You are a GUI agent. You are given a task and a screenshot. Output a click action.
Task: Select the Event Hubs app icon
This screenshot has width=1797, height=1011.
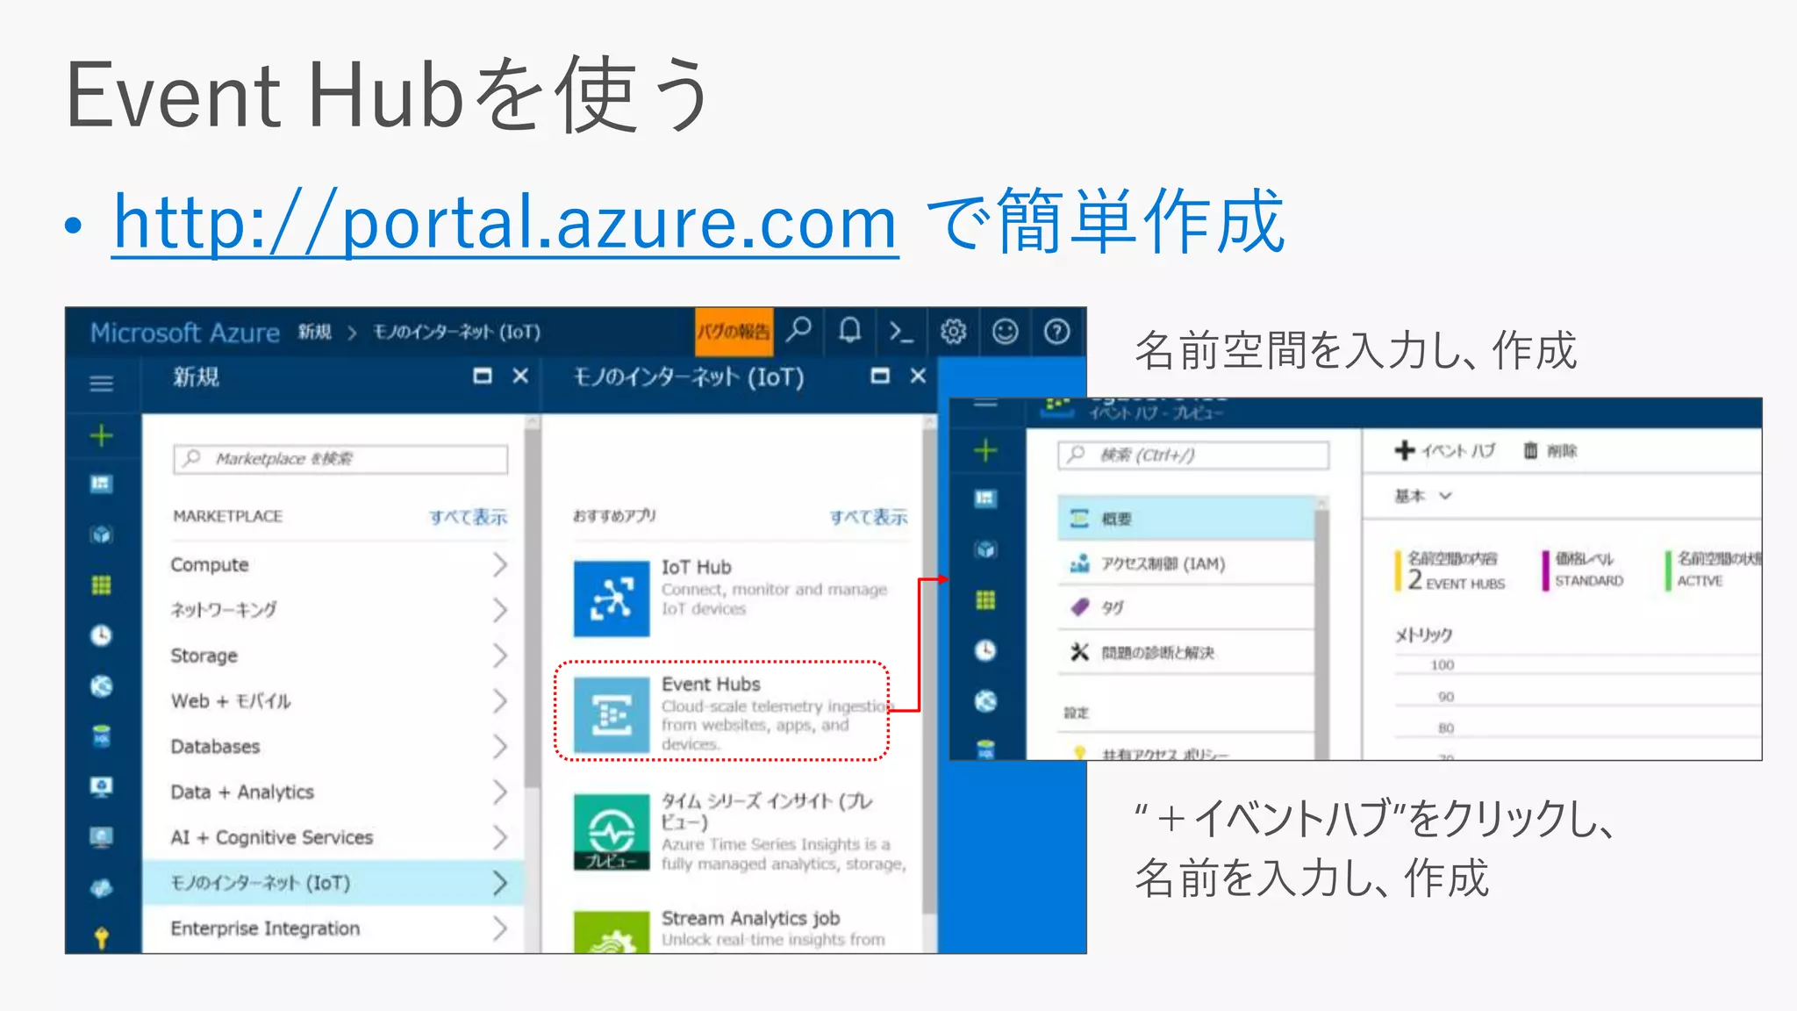pyautogui.click(x=612, y=715)
